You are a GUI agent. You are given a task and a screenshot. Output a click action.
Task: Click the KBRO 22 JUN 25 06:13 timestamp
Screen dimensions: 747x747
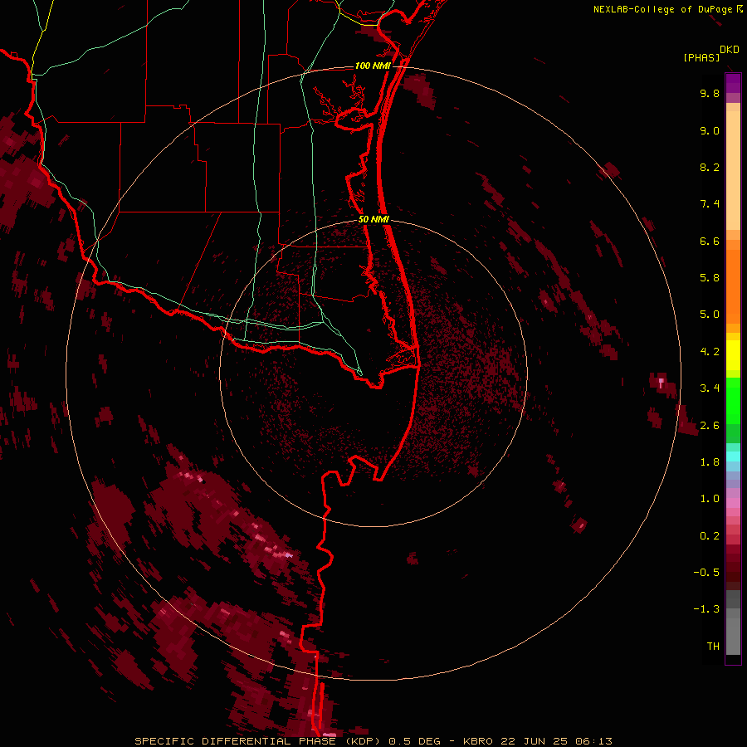(x=537, y=741)
